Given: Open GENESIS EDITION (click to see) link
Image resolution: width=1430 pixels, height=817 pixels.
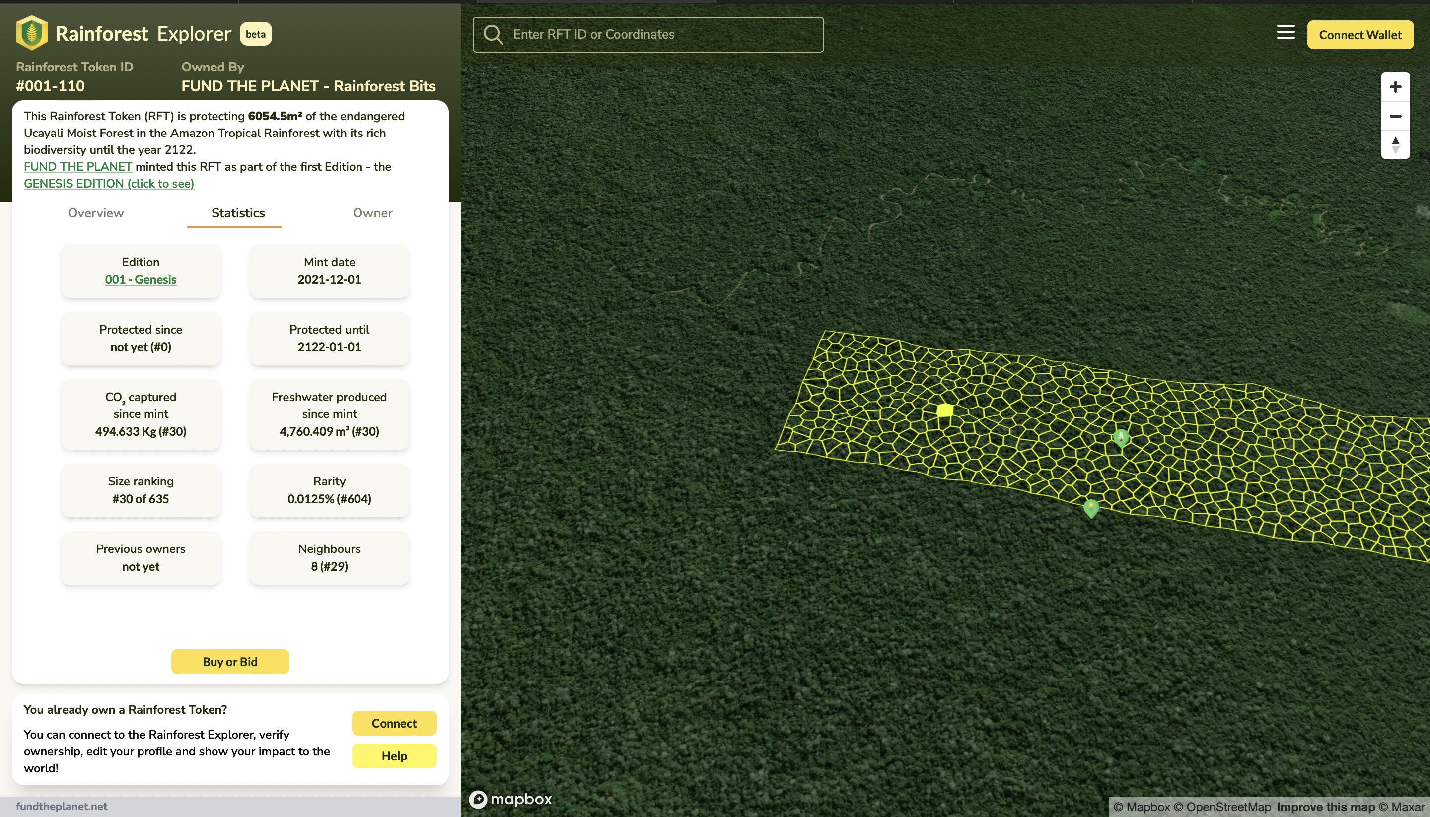Looking at the screenshot, I should (109, 184).
